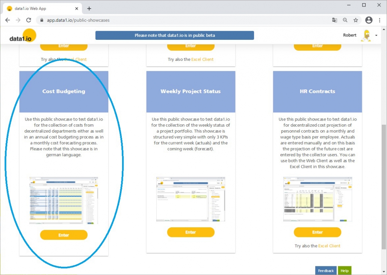Expand the user account dropdown arrow
The image size is (387, 275).
(x=376, y=36)
